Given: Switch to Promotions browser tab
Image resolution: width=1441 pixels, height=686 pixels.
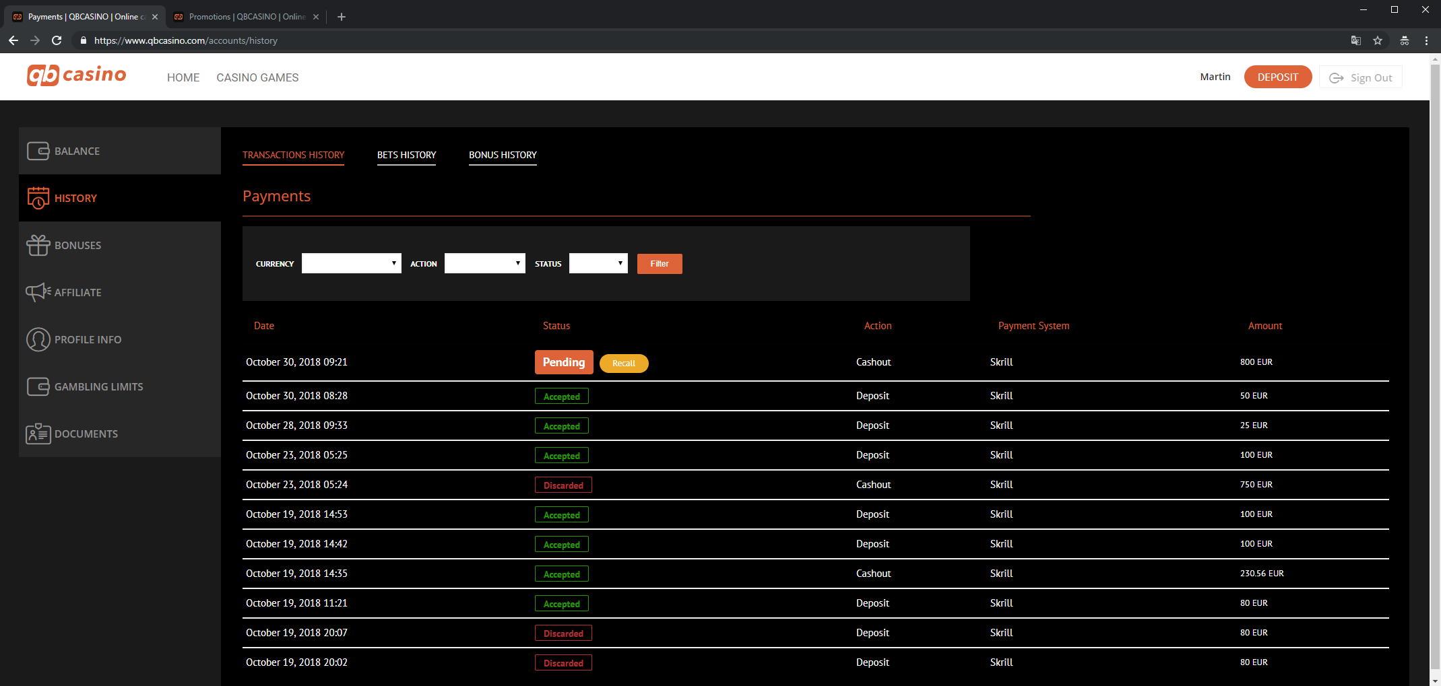Looking at the screenshot, I should pos(246,17).
